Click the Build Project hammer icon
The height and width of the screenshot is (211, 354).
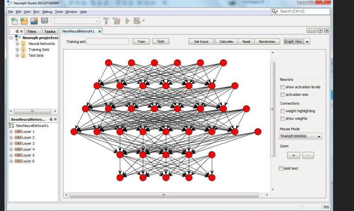[x=106, y=21]
